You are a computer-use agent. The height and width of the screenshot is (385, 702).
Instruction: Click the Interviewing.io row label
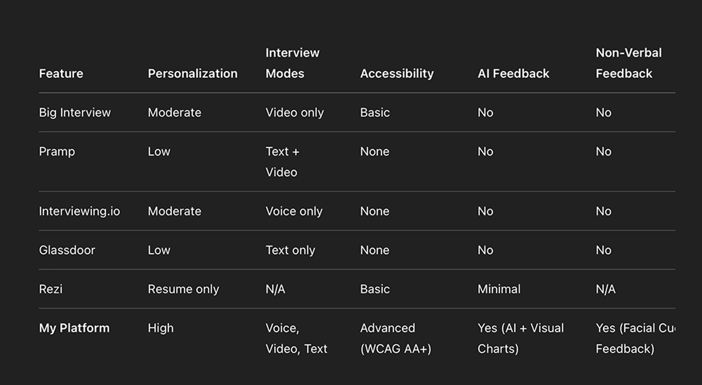pyautogui.click(x=79, y=211)
